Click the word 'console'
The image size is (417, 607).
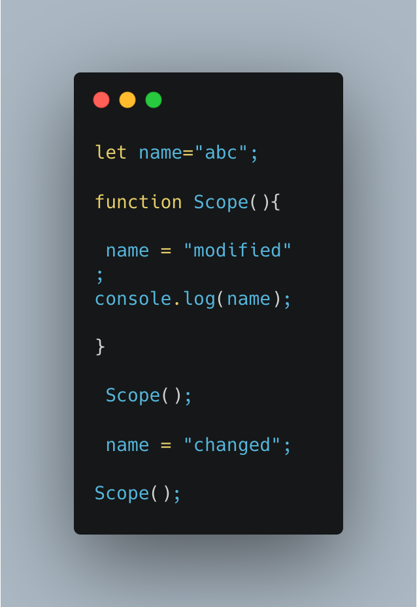click(133, 299)
